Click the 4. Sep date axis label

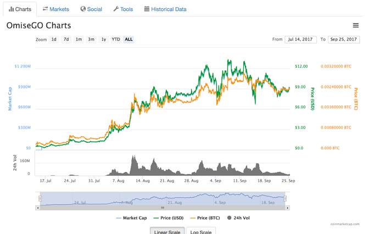(x=215, y=181)
